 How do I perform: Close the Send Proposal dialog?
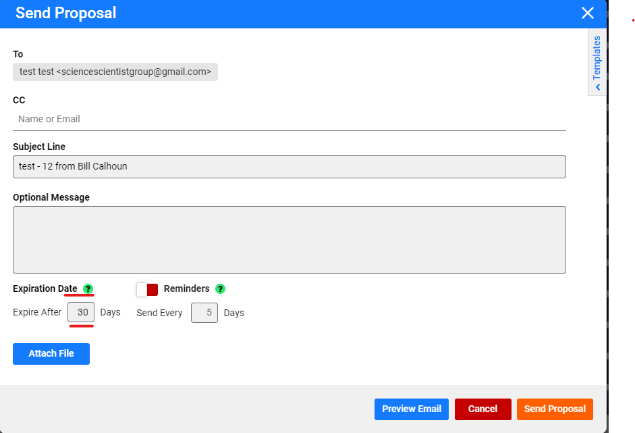[587, 13]
